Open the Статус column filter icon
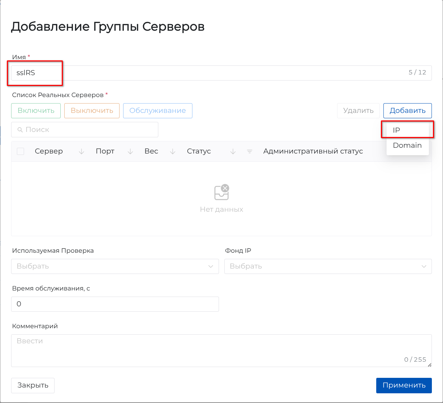The width and height of the screenshot is (443, 403). (250, 152)
